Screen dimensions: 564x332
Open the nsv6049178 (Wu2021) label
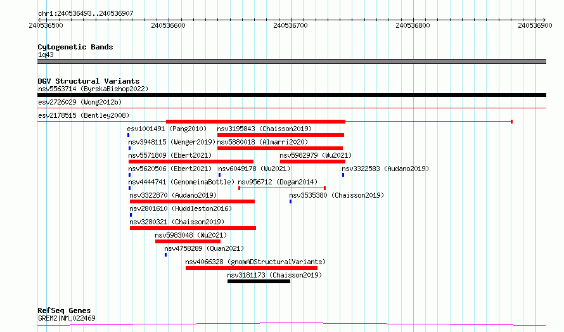254,169
